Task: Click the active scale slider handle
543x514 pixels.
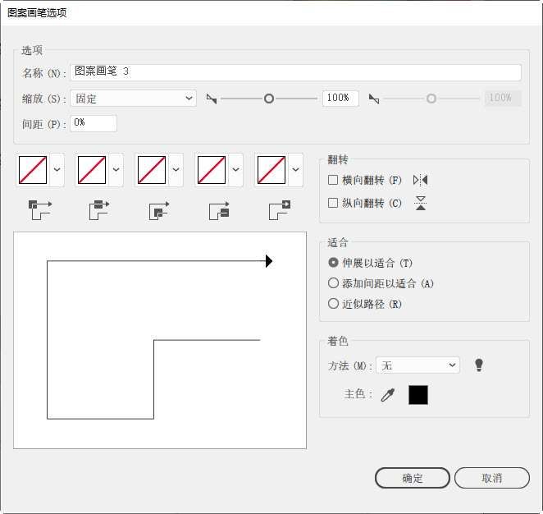Action: coord(269,99)
